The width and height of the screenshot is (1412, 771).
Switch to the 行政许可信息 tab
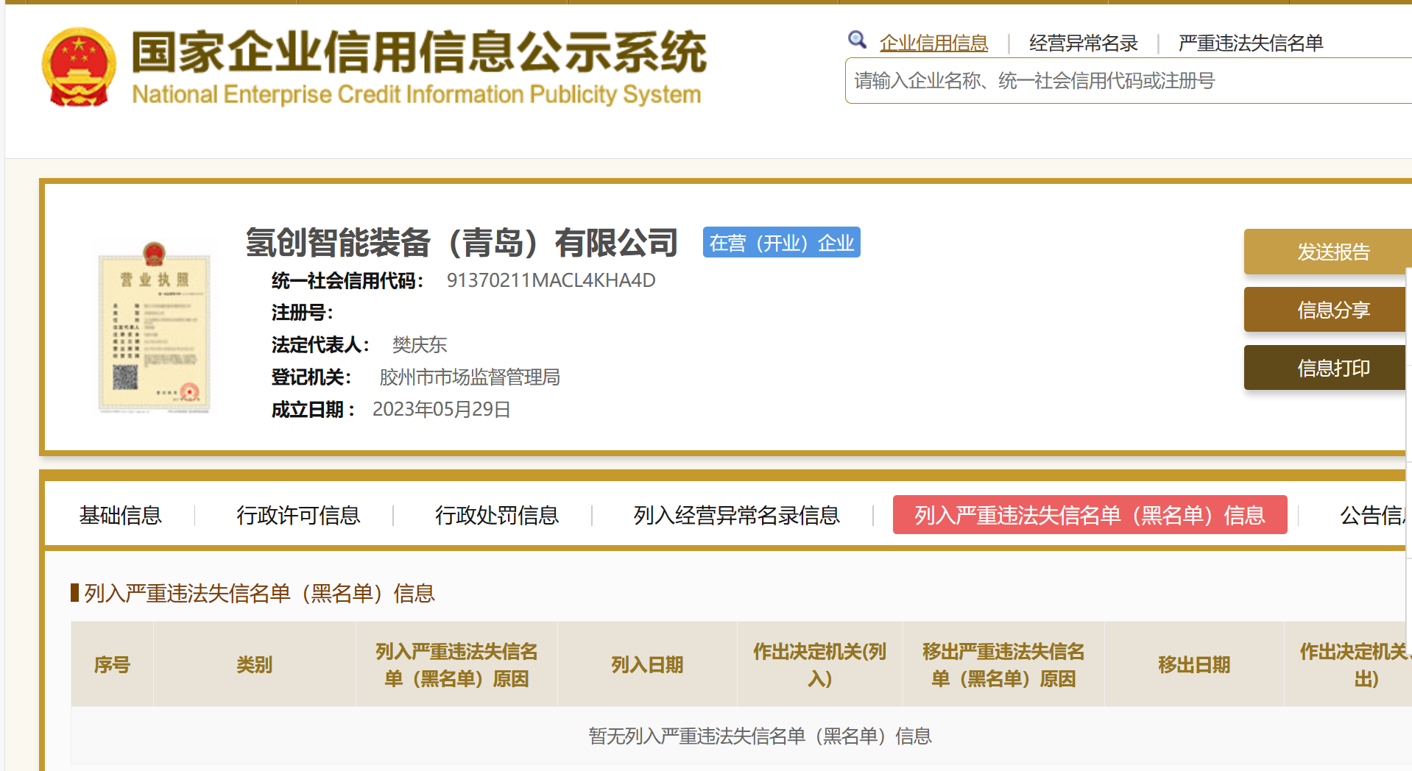coord(298,515)
